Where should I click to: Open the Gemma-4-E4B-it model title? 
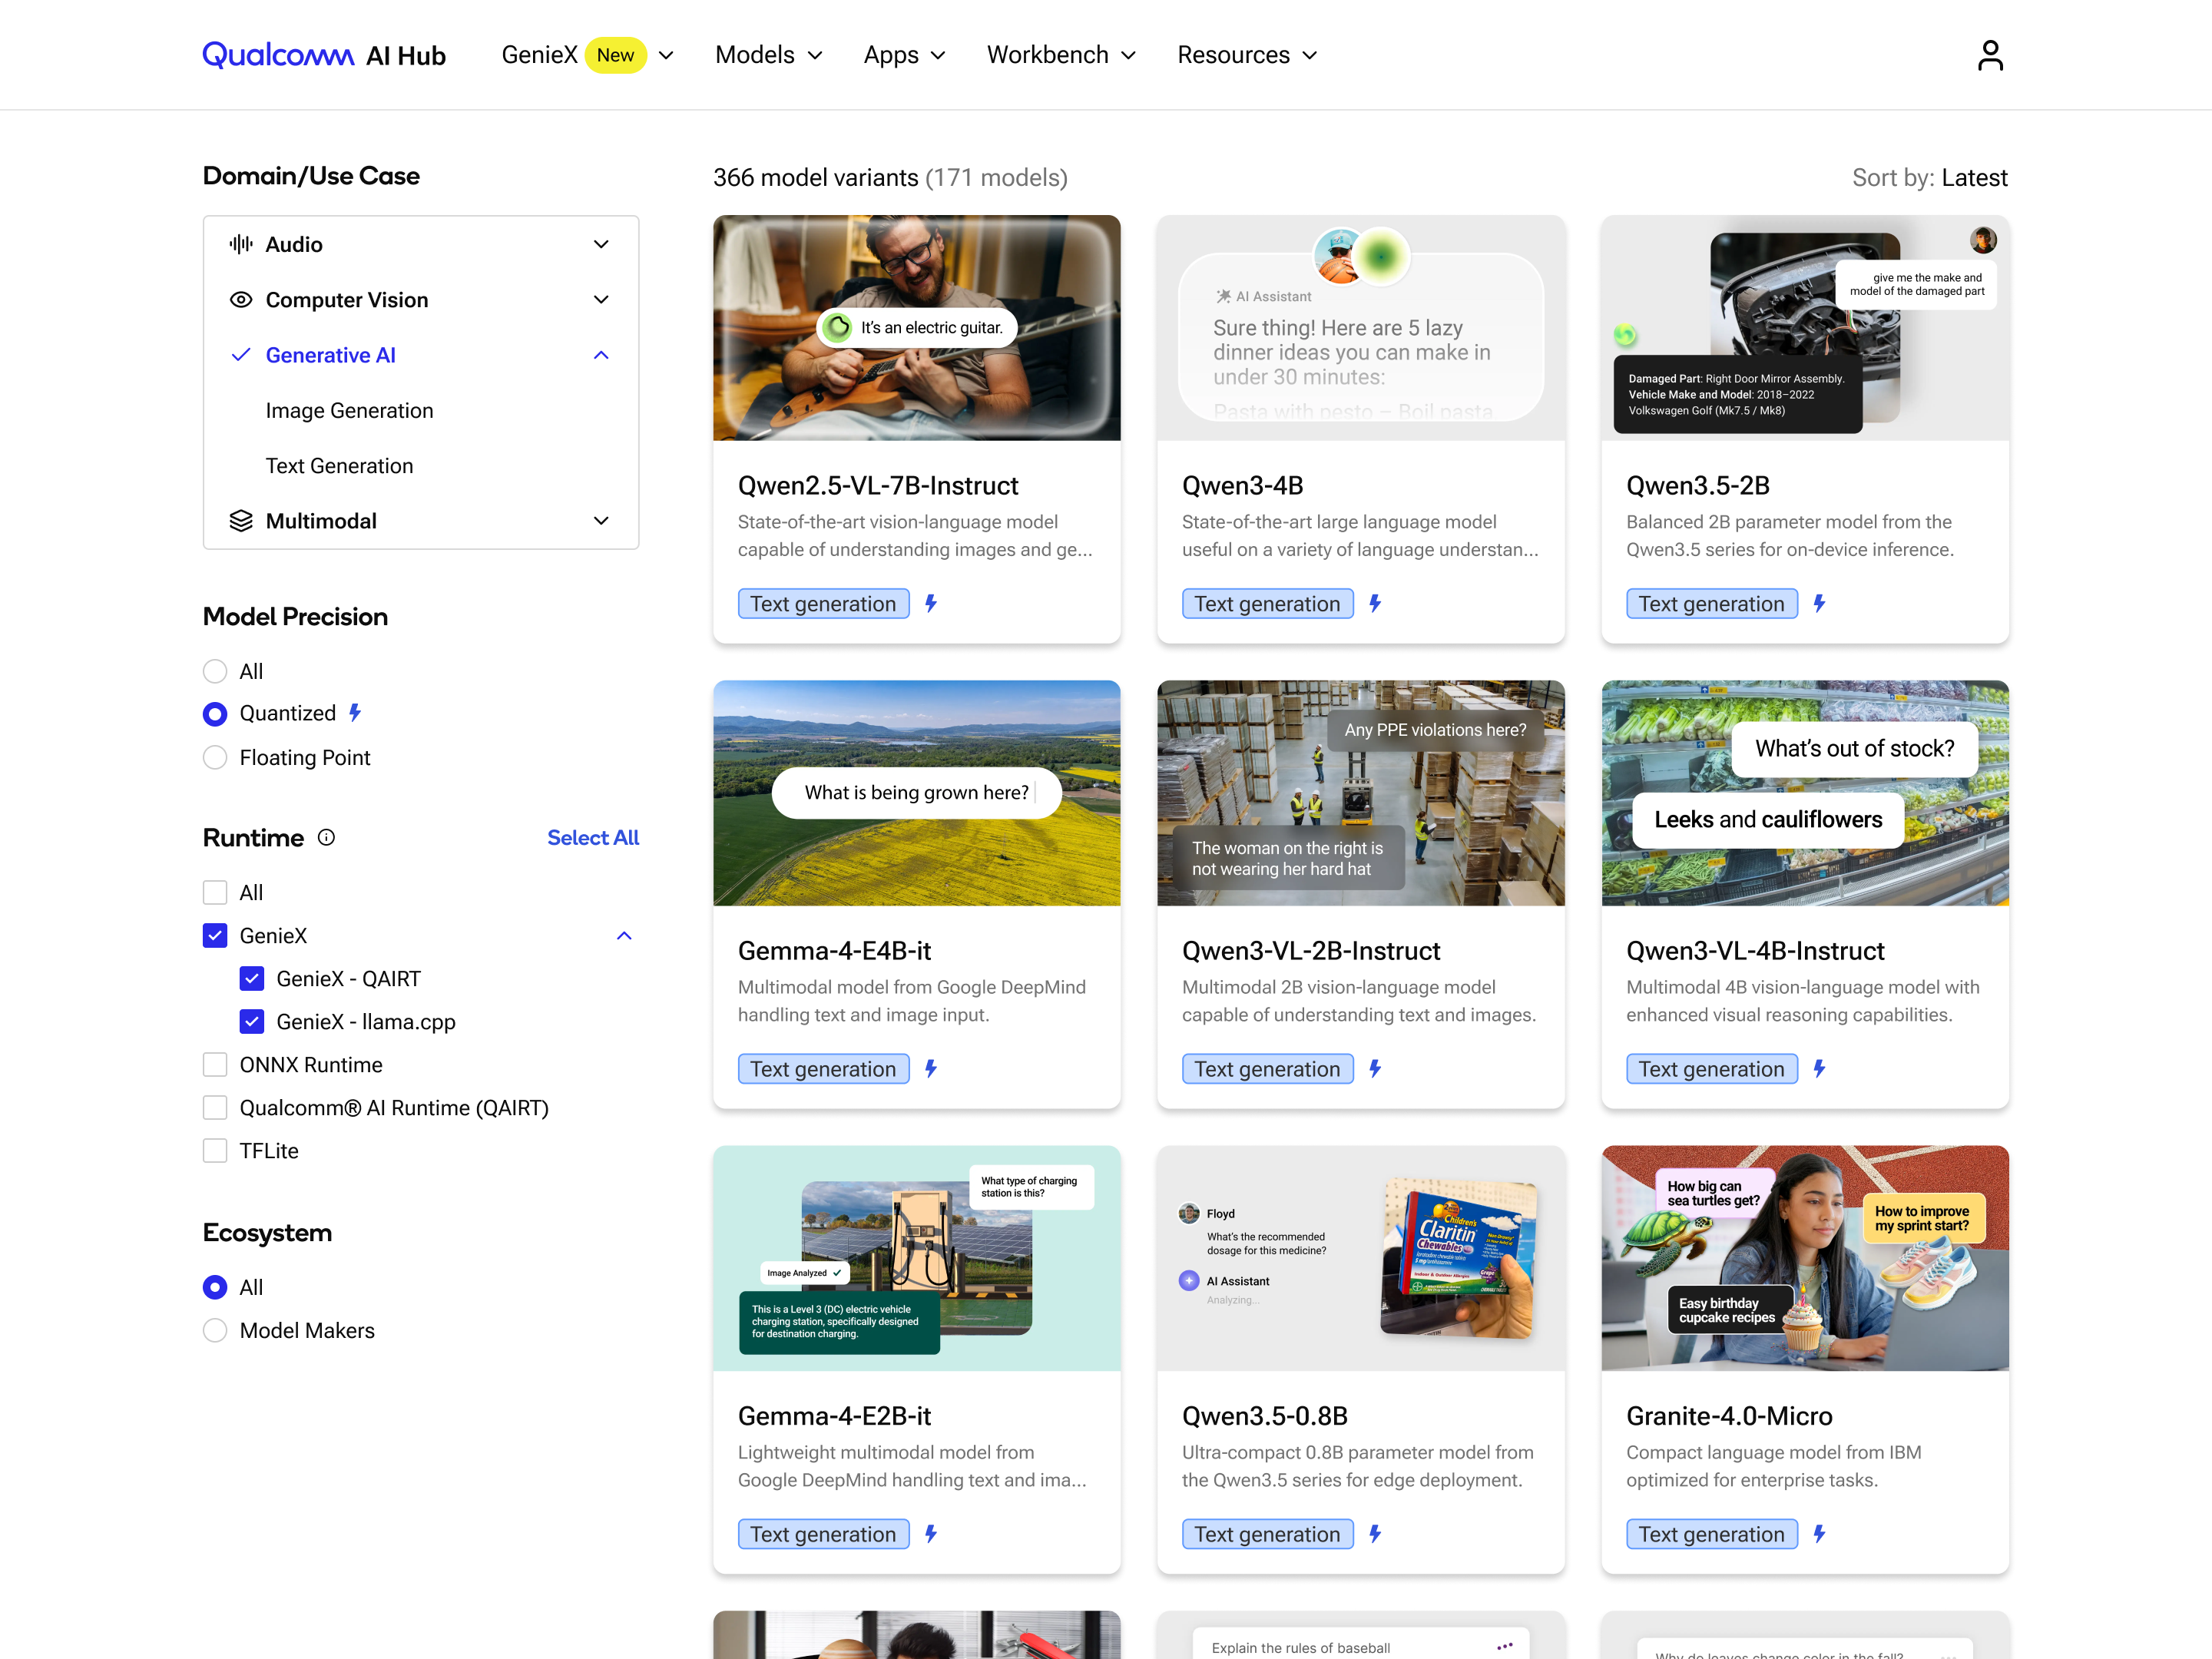(835, 950)
